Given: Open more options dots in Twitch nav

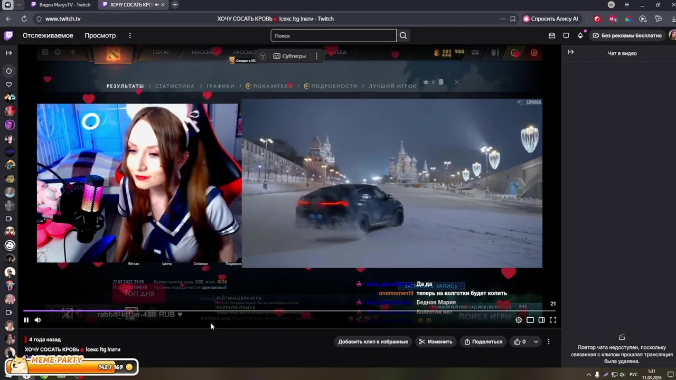Looking at the screenshot, I should point(130,35).
